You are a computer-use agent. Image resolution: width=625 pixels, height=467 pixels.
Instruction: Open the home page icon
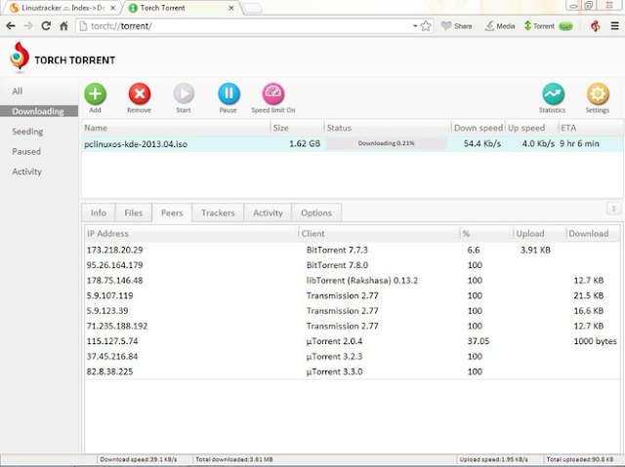[63, 26]
